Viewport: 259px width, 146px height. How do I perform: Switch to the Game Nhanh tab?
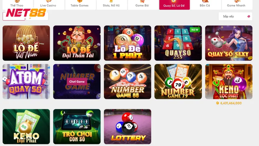tap(236, 5)
